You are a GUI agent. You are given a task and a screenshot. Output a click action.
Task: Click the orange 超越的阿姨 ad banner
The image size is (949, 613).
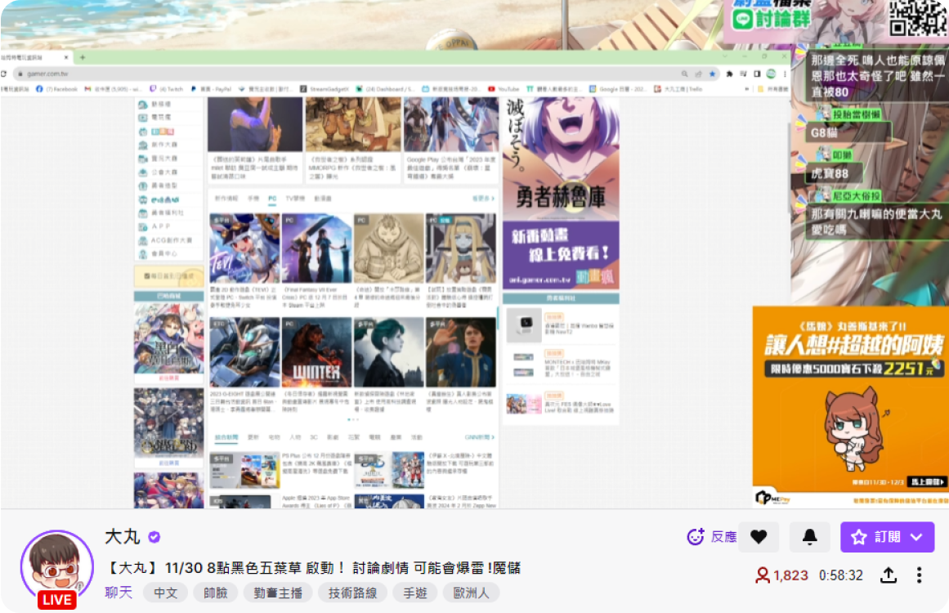[x=850, y=405]
